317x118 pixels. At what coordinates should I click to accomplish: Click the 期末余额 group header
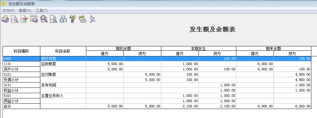pyautogui.click(x=274, y=49)
